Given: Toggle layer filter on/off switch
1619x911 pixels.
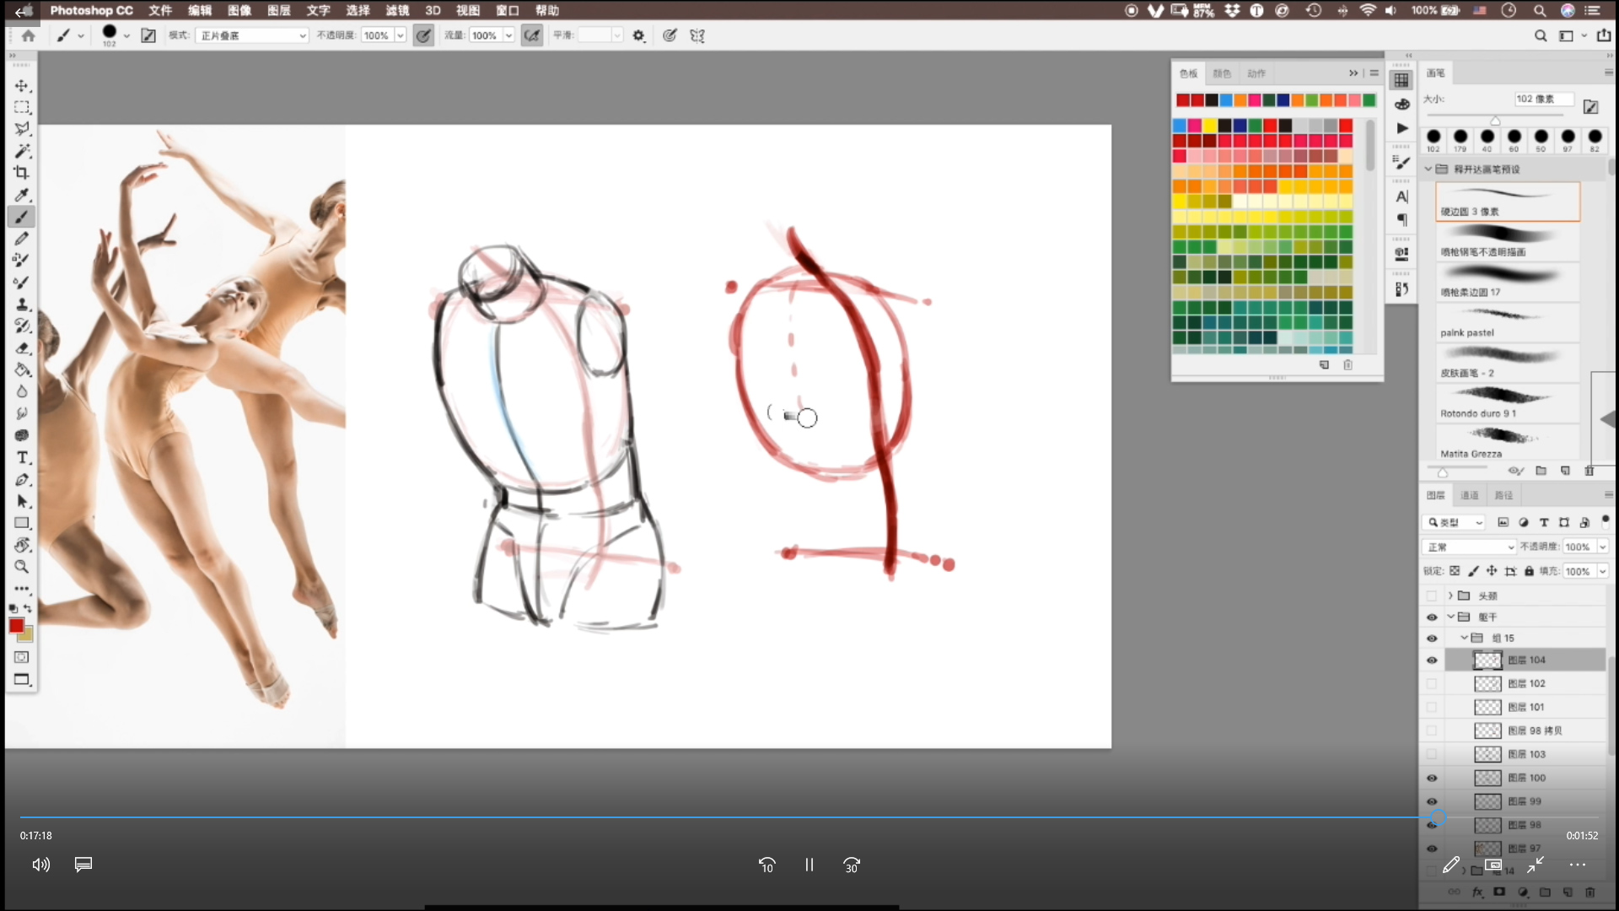Looking at the screenshot, I should (x=1606, y=522).
